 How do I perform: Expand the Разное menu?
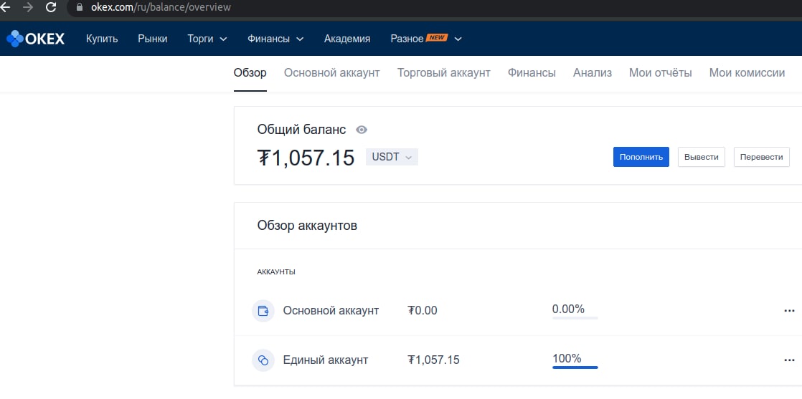tap(425, 39)
